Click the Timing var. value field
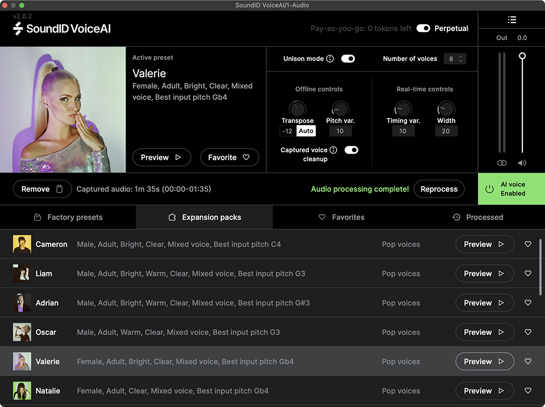 point(403,131)
